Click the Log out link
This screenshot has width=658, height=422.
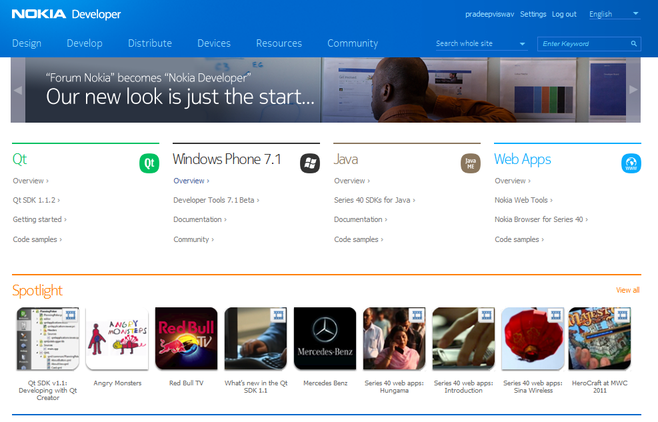coord(564,14)
